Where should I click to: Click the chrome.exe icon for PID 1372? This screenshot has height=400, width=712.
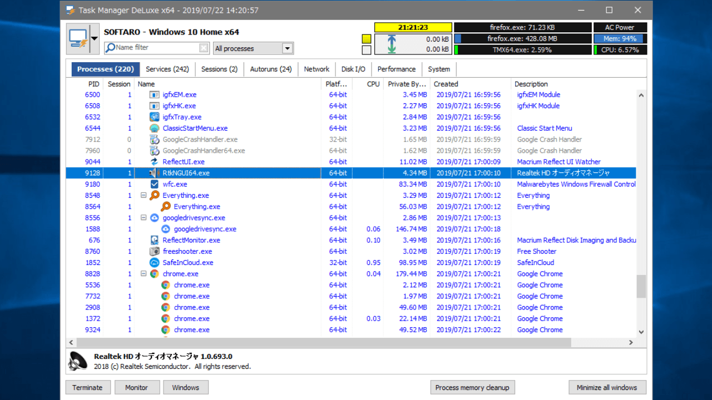[x=166, y=318]
